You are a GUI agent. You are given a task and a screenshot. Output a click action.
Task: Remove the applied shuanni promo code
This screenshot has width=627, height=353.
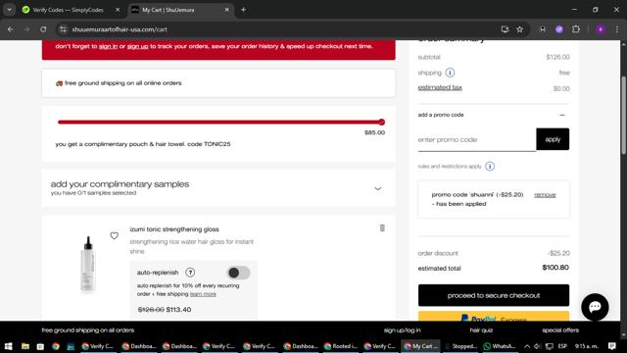click(x=545, y=195)
